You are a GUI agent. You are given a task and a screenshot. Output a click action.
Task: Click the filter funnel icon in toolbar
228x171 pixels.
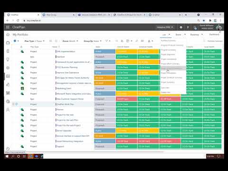(x=107, y=41)
